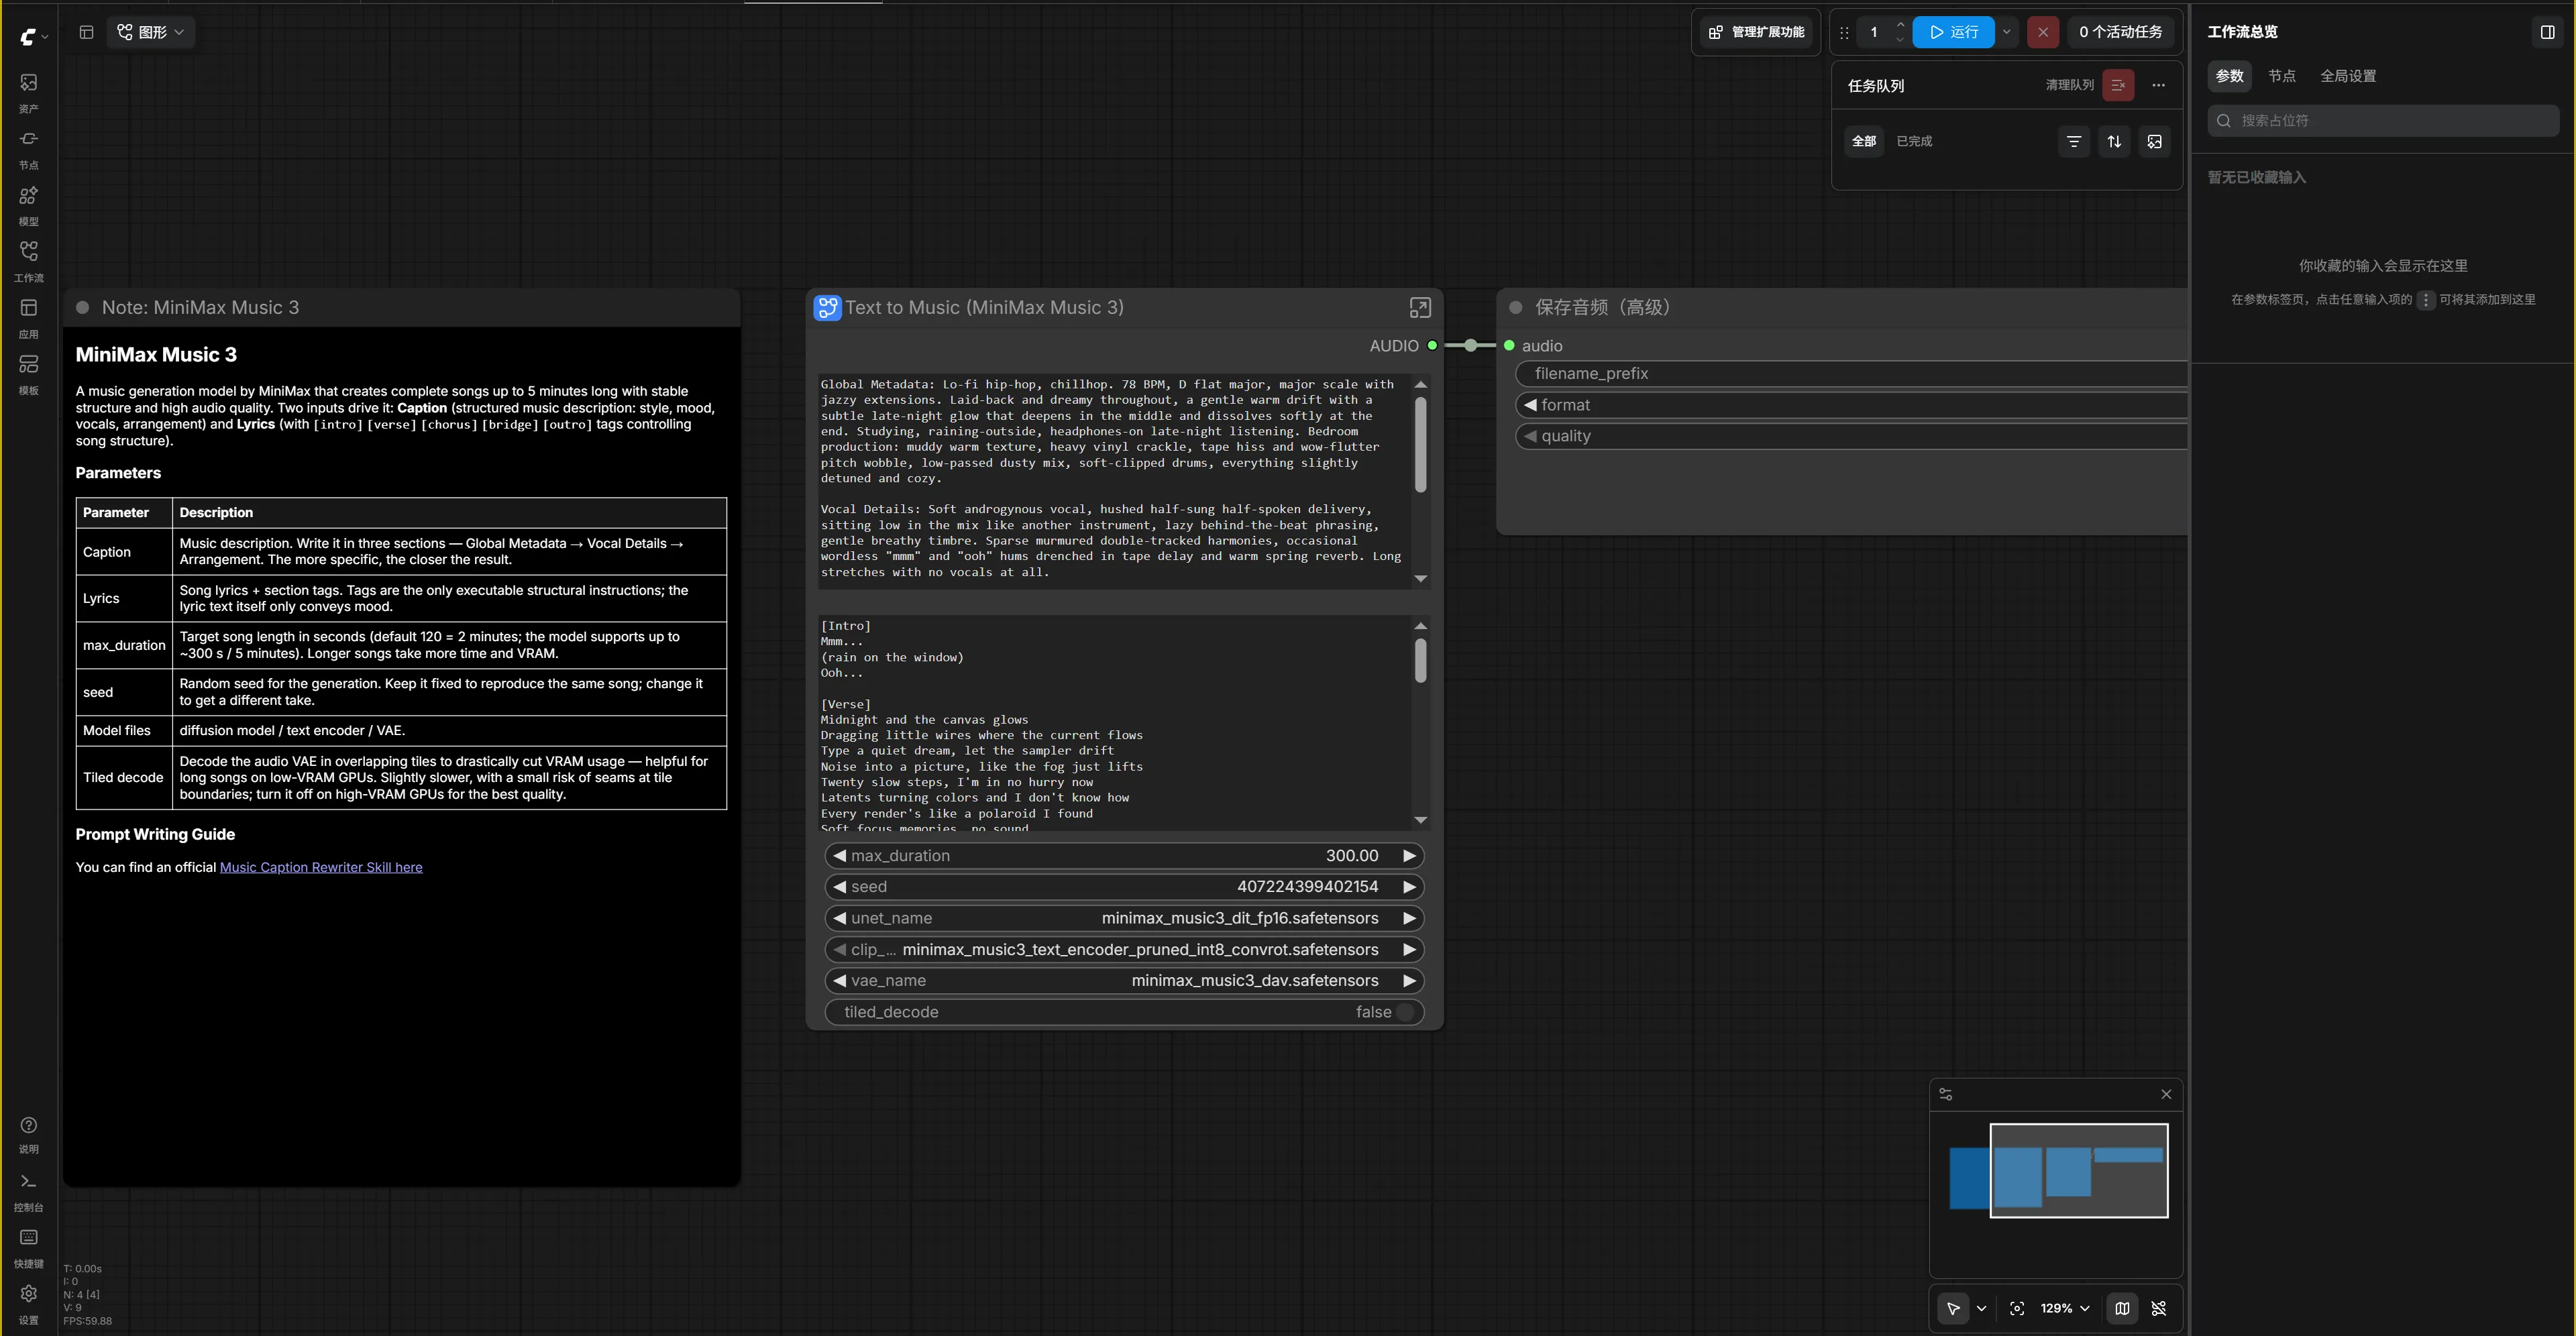Open the 资产 assets sidebar panel
This screenshot has width=2576, height=1336.
coord(28,92)
